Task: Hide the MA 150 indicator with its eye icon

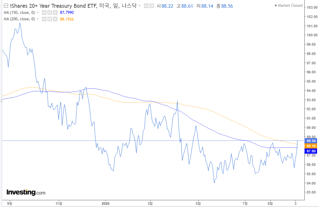Action: pos(44,13)
